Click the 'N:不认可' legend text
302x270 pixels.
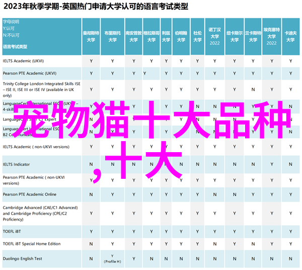[x=11, y=35]
